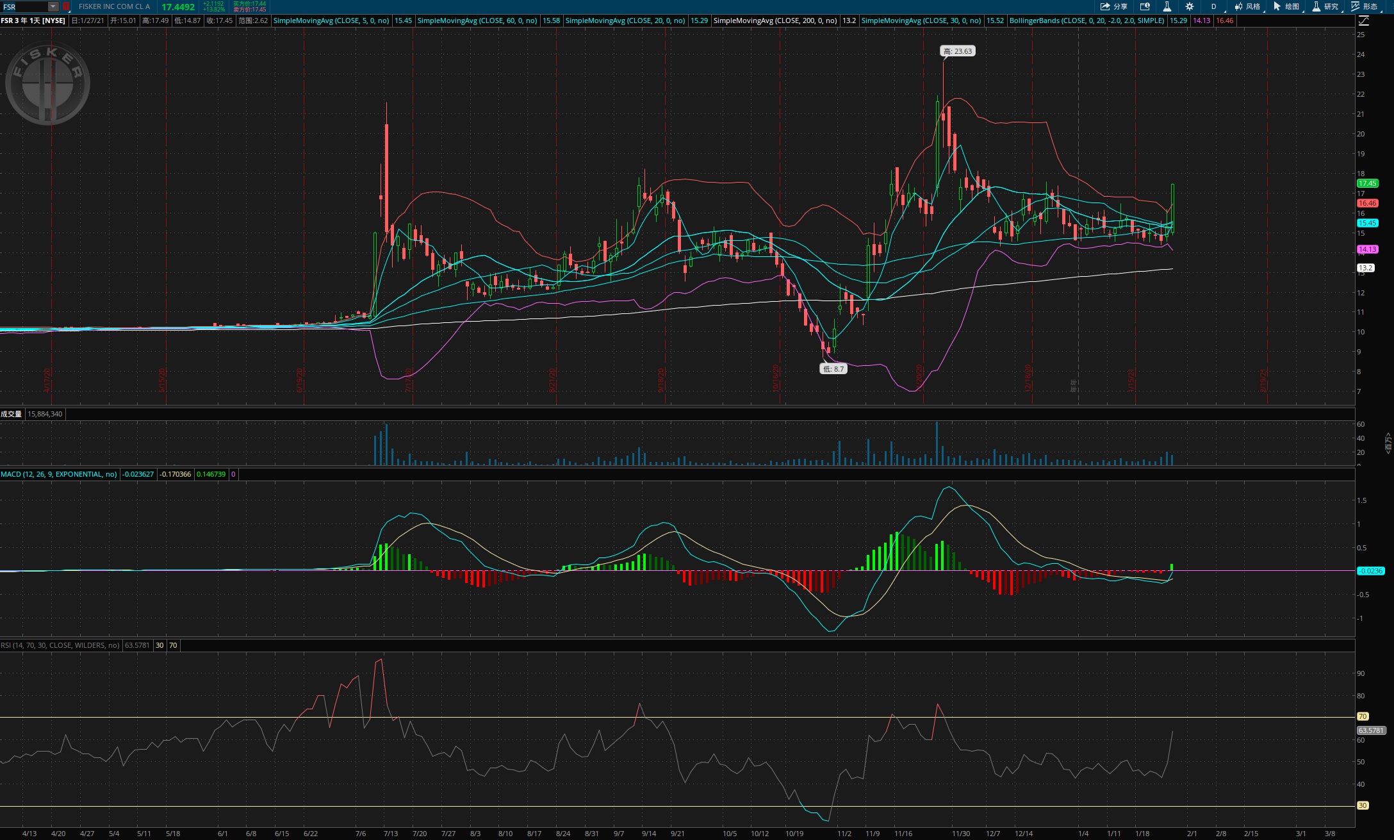The image size is (1394, 840).
Task: Open the 分享 share menu
Action: click(1113, 6)
